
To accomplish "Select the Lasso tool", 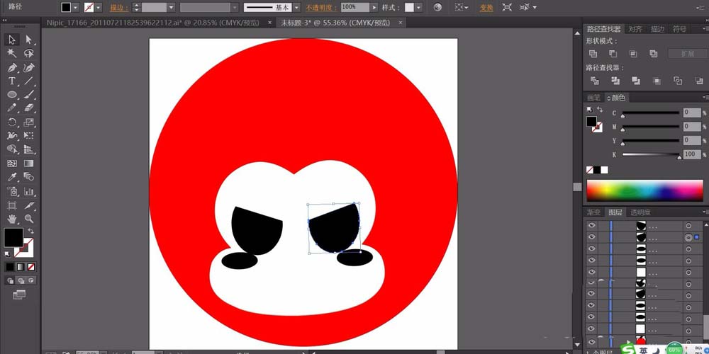I will click(x=29, y=54).
